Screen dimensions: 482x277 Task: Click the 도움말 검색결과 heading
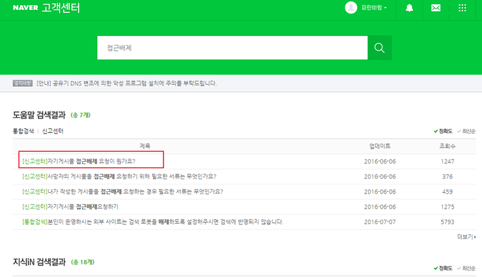coord(39,115)
